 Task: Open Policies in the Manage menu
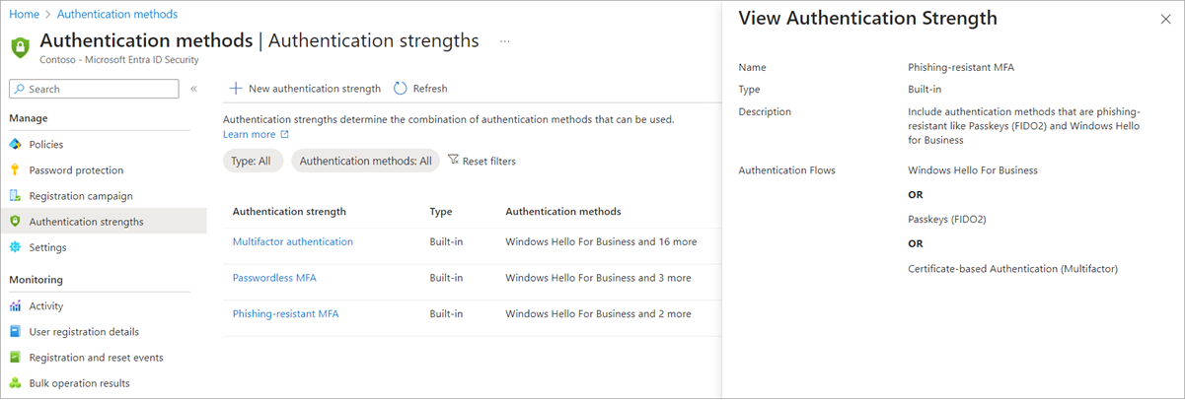tap(46, 144)
